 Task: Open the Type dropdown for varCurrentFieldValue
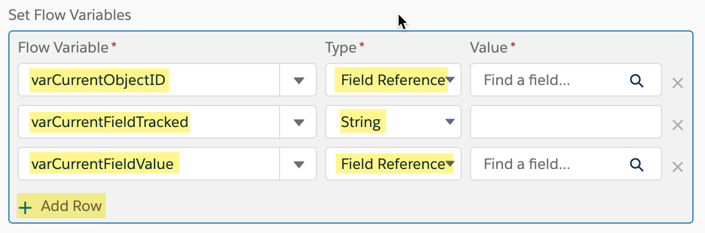coord(393,164)
